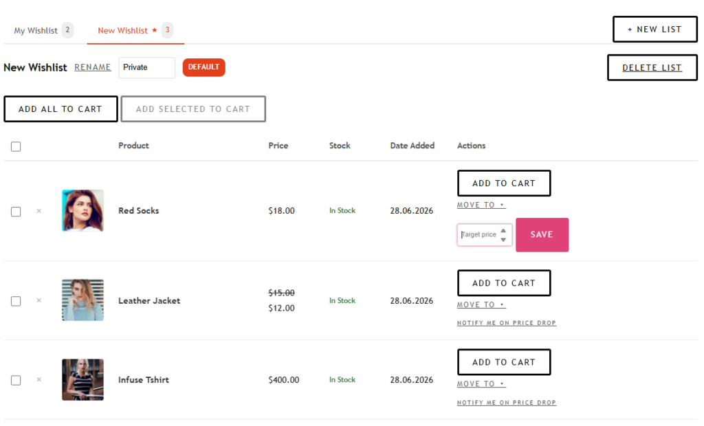This screenshot has width=704, height=426.
Task: Click the red Default badge
Action: 203,67
